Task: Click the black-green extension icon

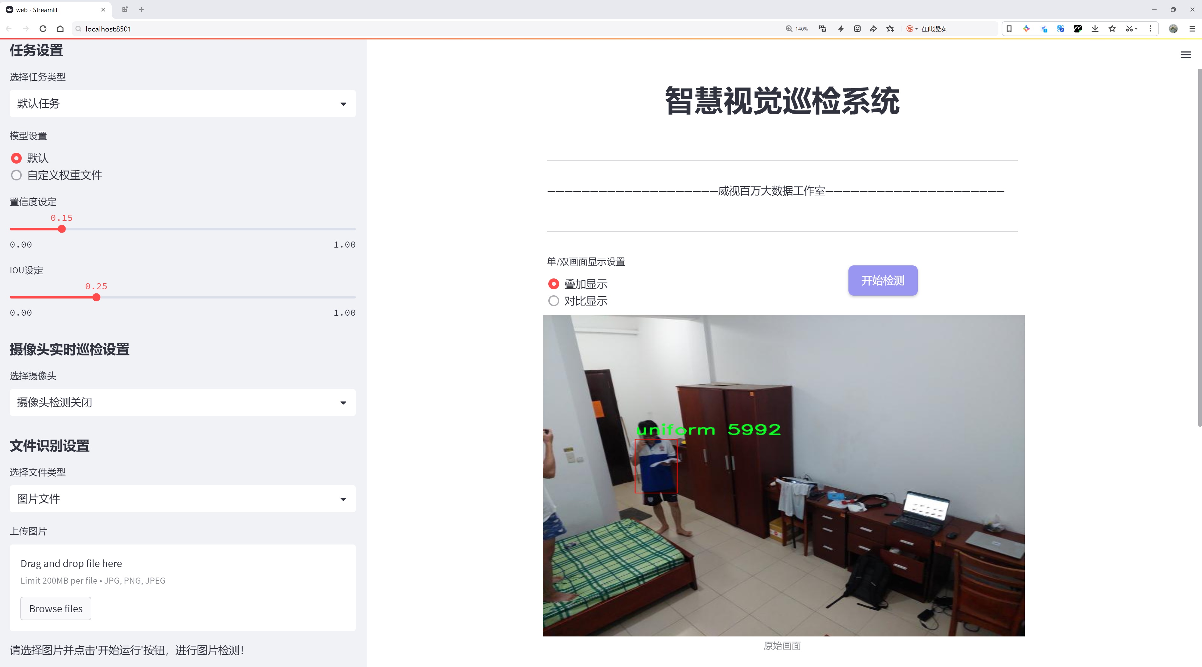Action: tap(1078, 29)
